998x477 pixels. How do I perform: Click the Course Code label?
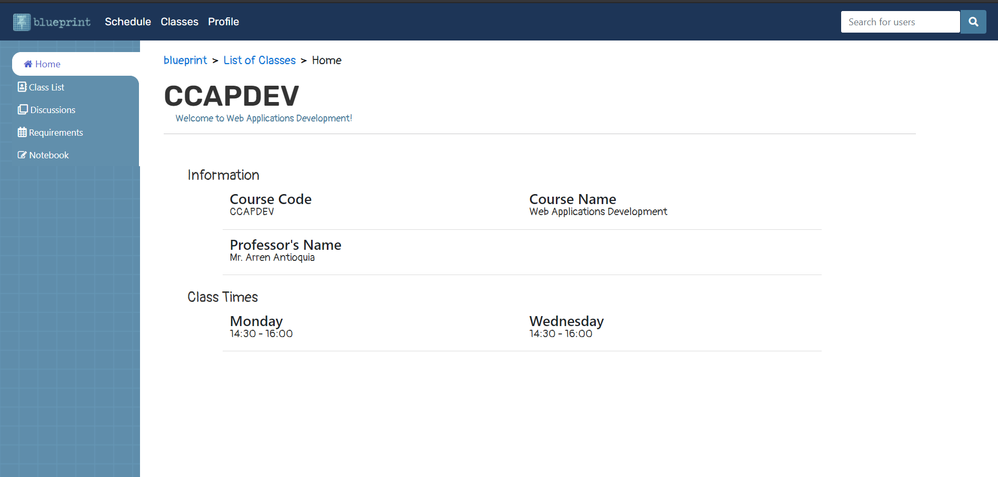pos(271,199)
